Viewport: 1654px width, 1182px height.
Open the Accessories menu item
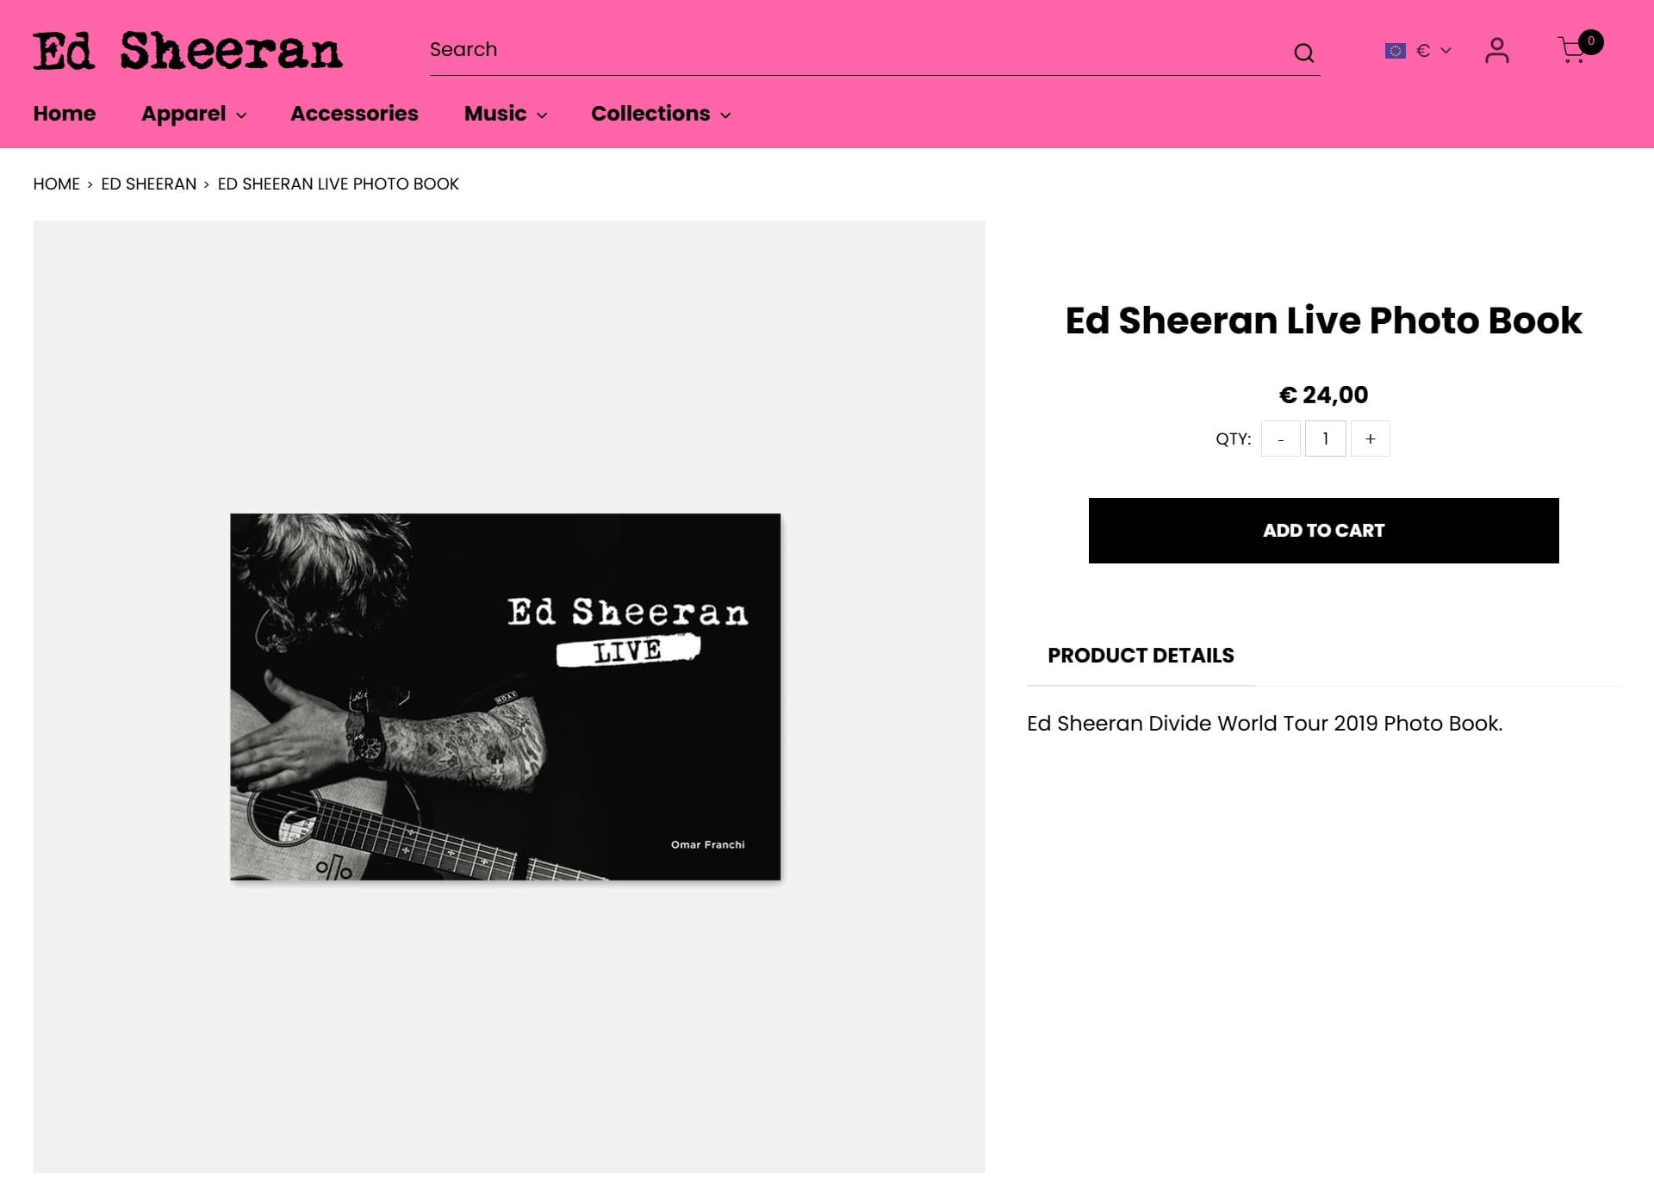click(x=354, y=114)
